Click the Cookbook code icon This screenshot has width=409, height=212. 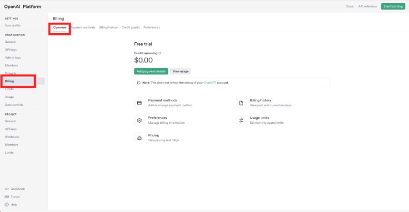(x=7, y=189)
